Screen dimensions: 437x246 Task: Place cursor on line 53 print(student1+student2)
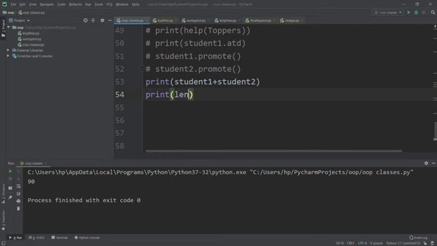pos(203,82)
